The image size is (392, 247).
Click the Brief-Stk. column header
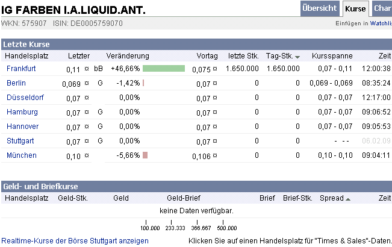click(x=297, y=198)
